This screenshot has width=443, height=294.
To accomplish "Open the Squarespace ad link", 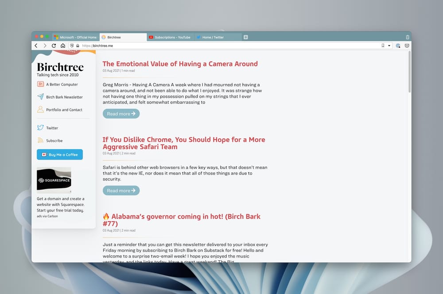I will pyautogui.click(x=54, y=179).
